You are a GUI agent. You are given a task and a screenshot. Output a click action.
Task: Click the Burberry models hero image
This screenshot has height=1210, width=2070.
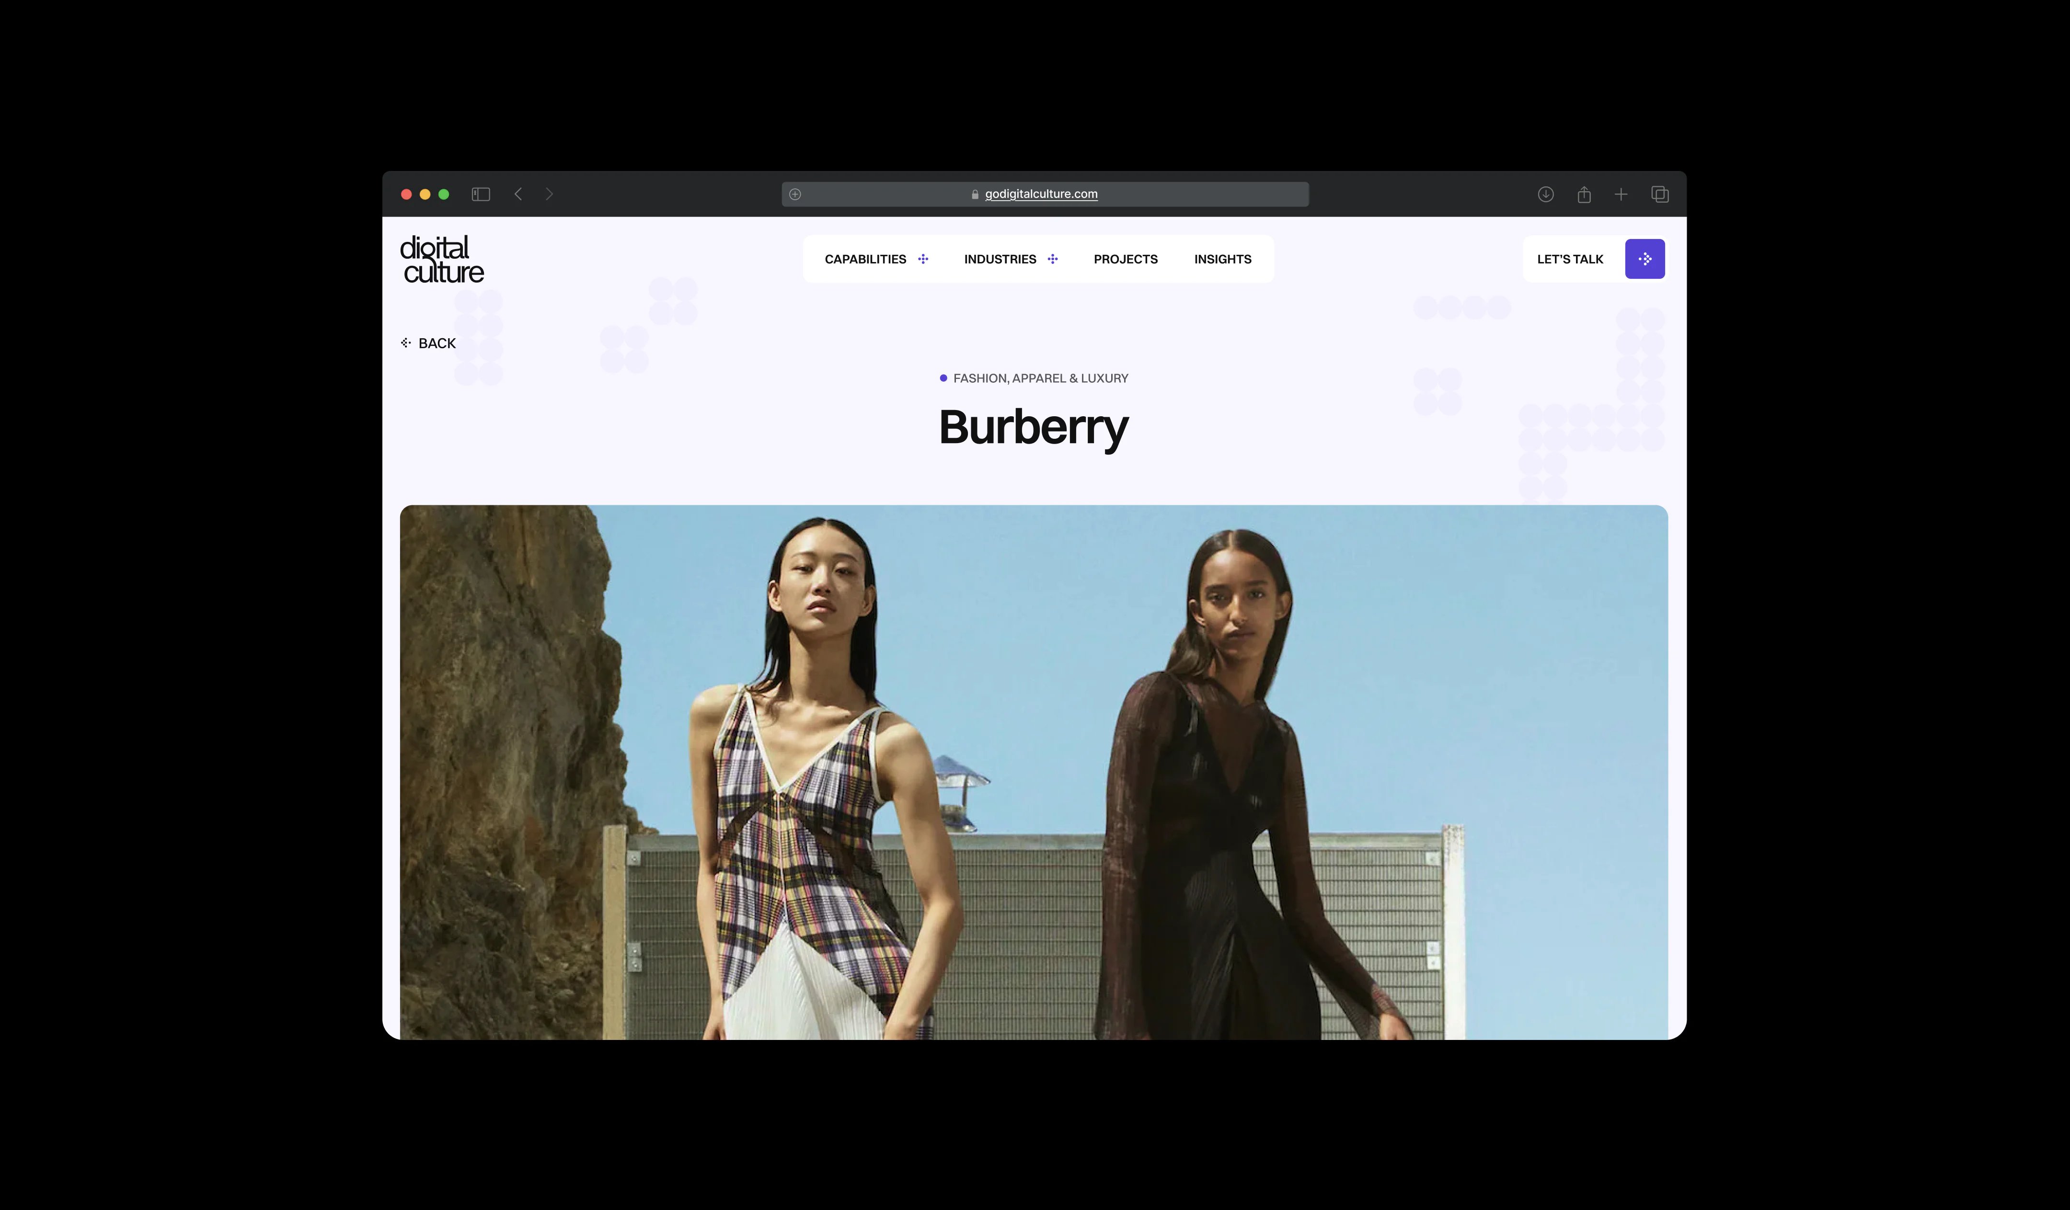pyautogui.click(x=1034, y=772)
